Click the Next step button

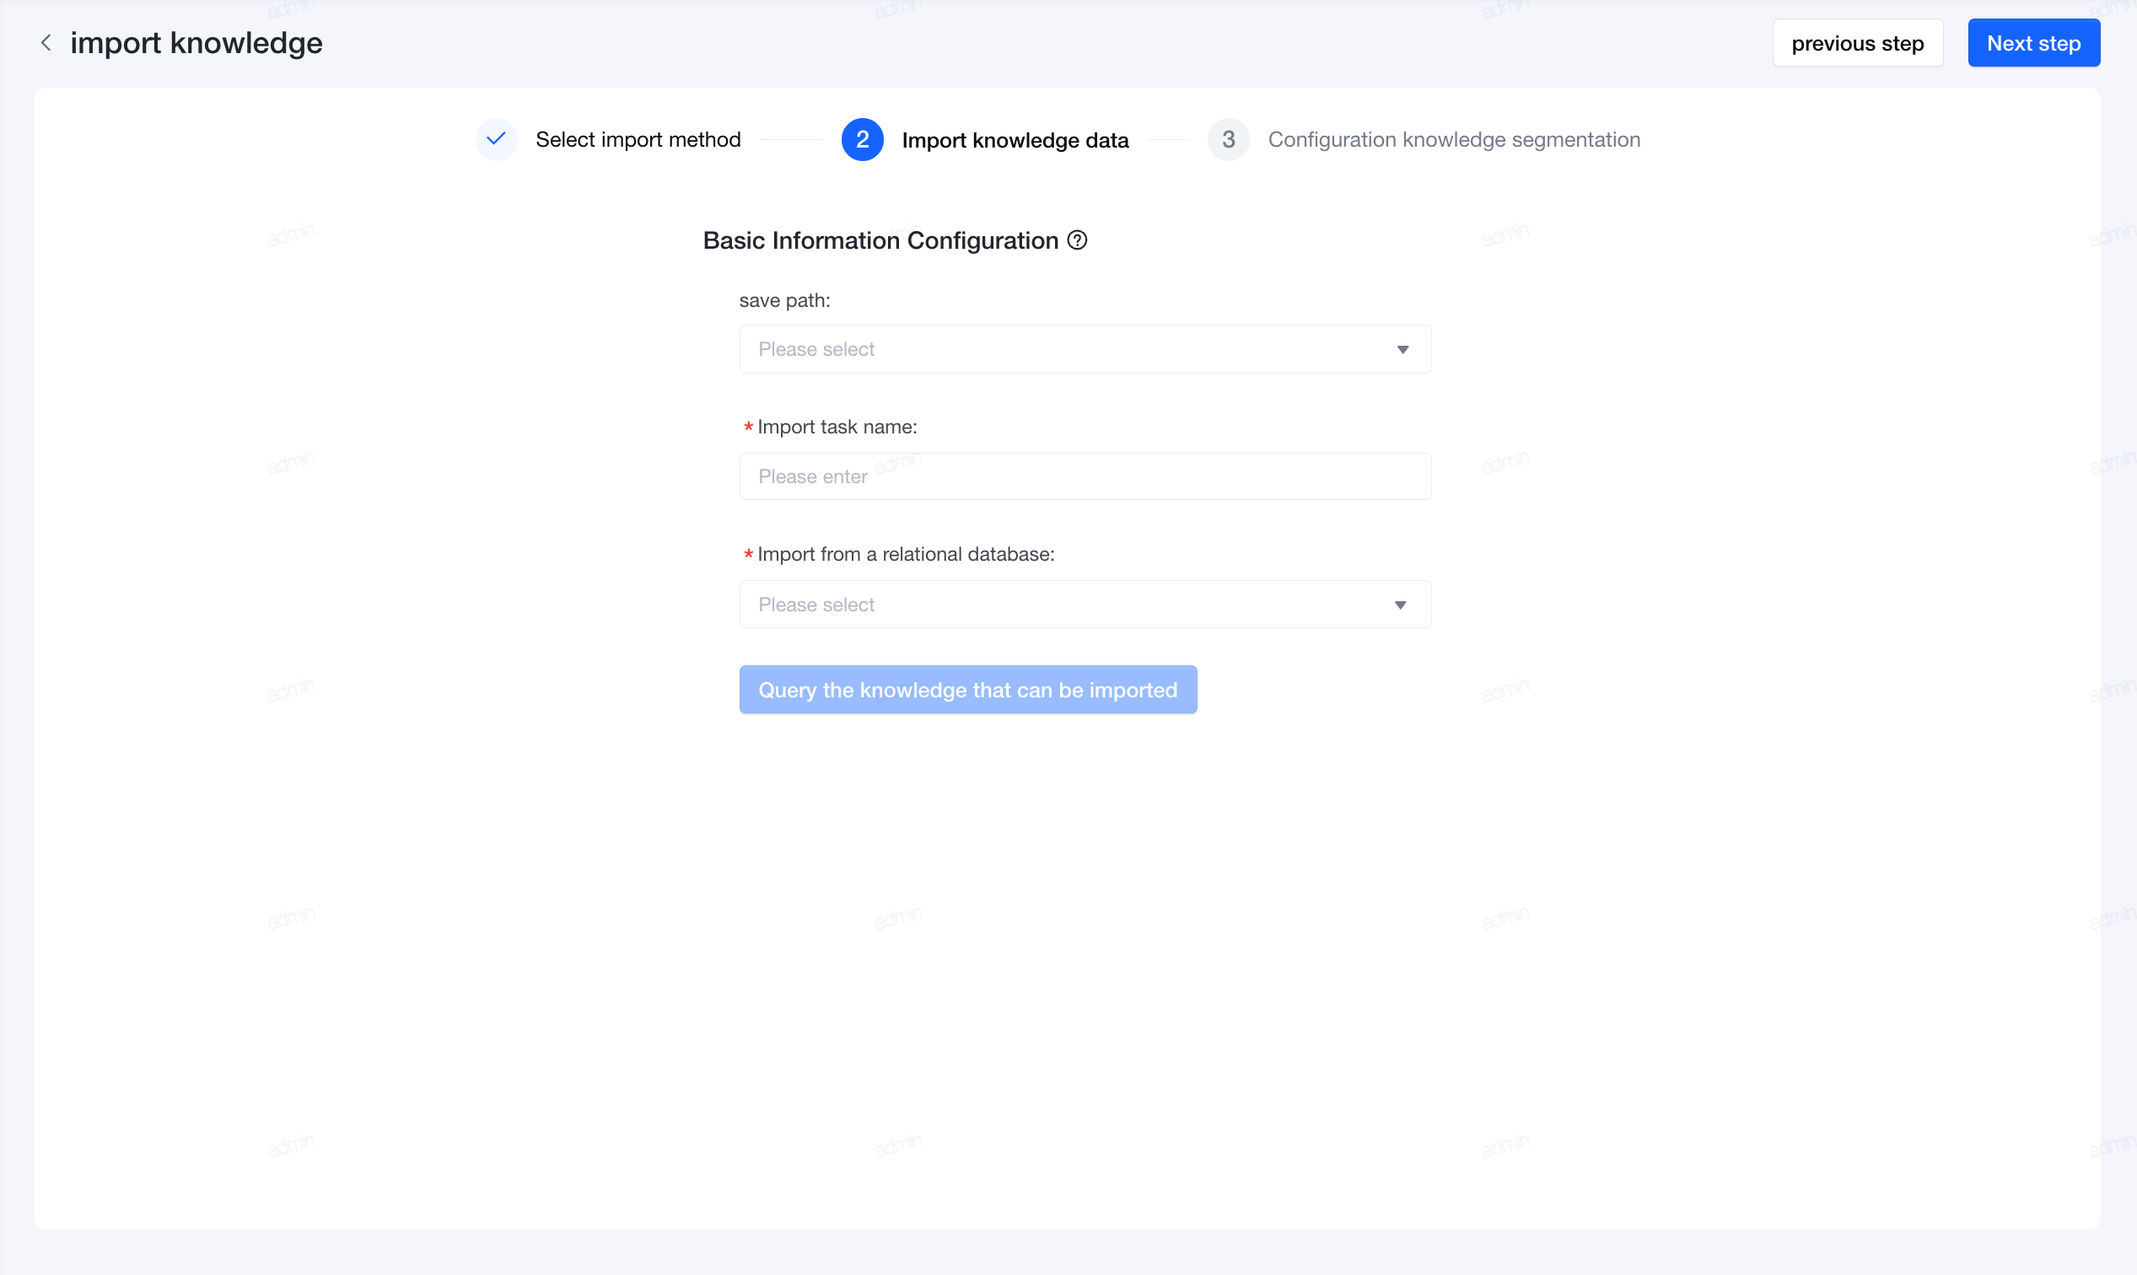(x=2033, y=43)
